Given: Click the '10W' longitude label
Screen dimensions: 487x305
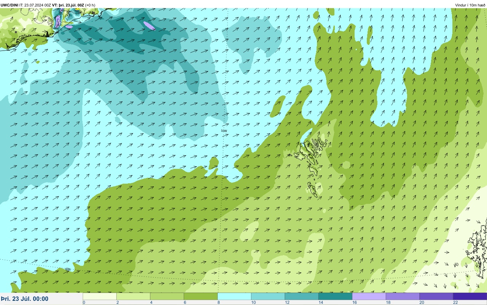Looking at the screenshot, I should tap(224, 131).
